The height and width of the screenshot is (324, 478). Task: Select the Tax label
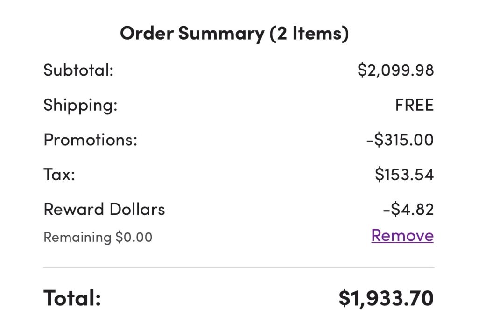(59, 174)
